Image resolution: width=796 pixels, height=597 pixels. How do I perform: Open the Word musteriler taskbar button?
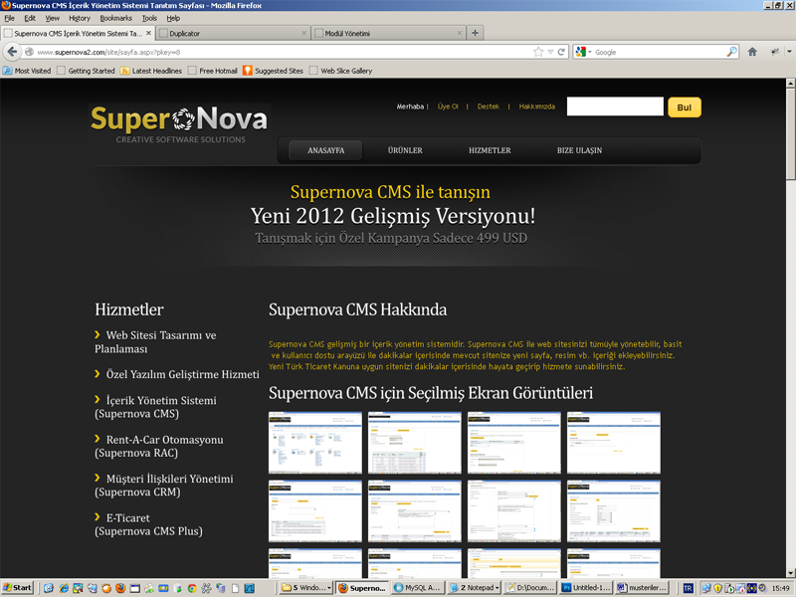click(642, 588)
